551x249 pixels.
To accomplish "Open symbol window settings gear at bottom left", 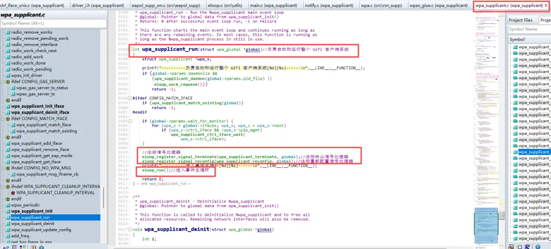I will tap(41, 247).
